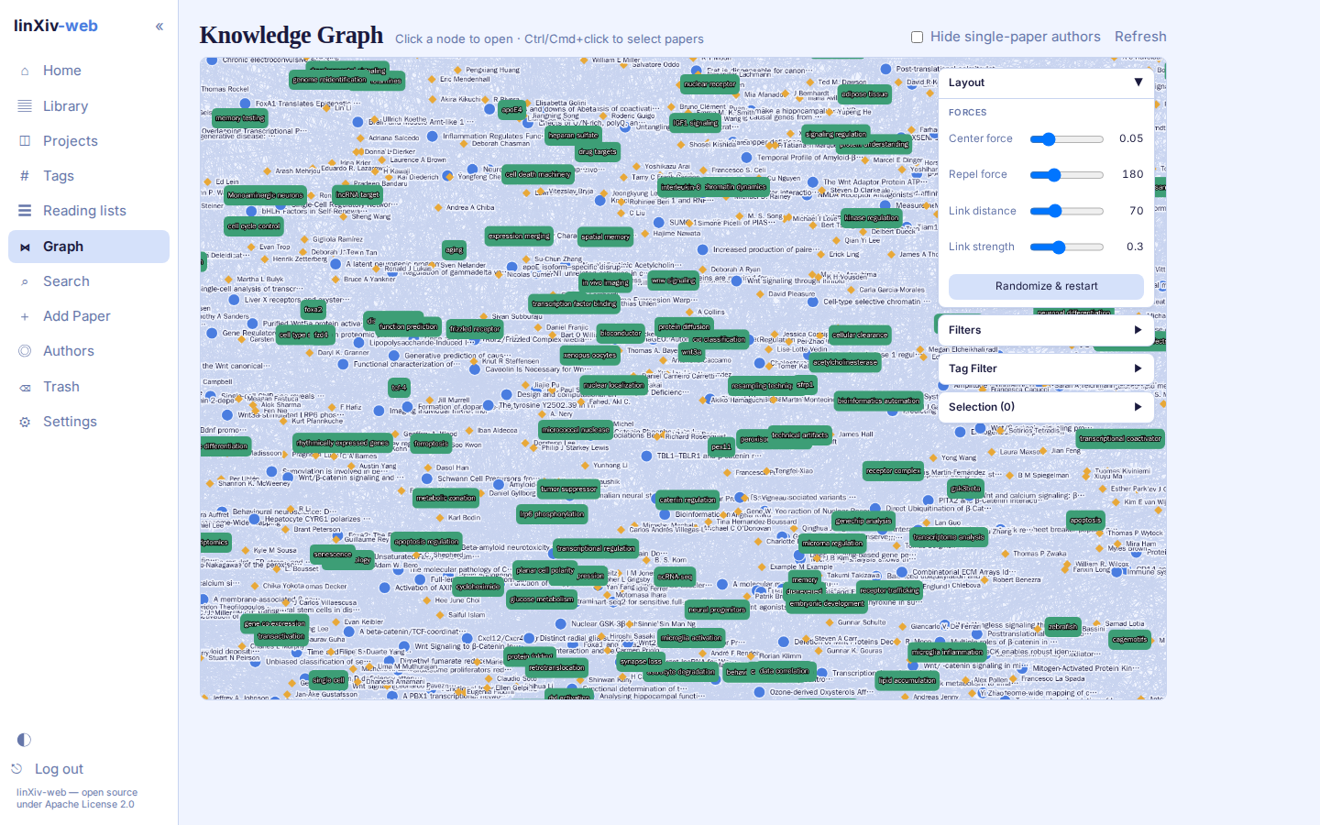Adjust the Link strength slider
Image resolution: width=1320 pixels, height=825 pixels.
1067,247
